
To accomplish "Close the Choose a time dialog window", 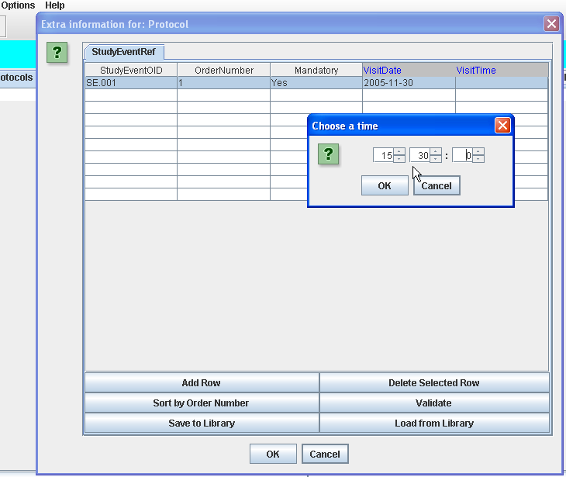I will click(502, 126).
